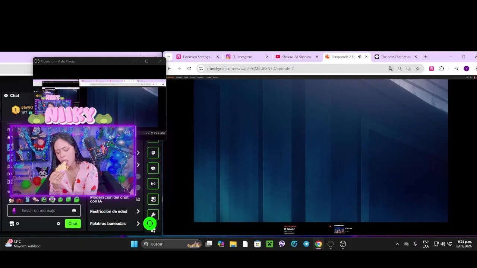
Task: Open the chat bubble icon in sidebar
Action: [153, 168]
